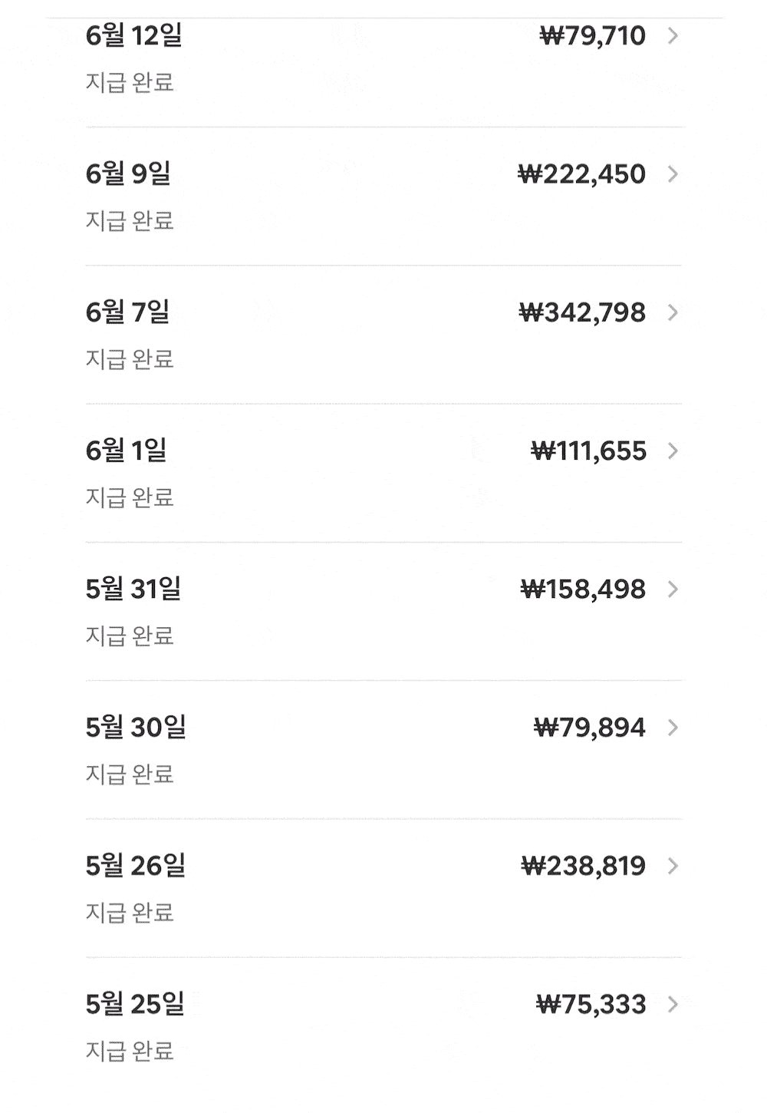Image resolution: width=767 pixels, height=1113 pixels.
Task: Open details arrow for June 1 payout
Action: pos(673,451)
